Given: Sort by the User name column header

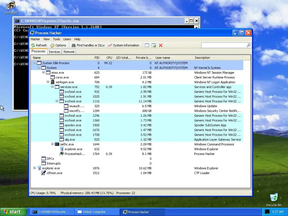Looking at the screenshot, I should point(173,58).
